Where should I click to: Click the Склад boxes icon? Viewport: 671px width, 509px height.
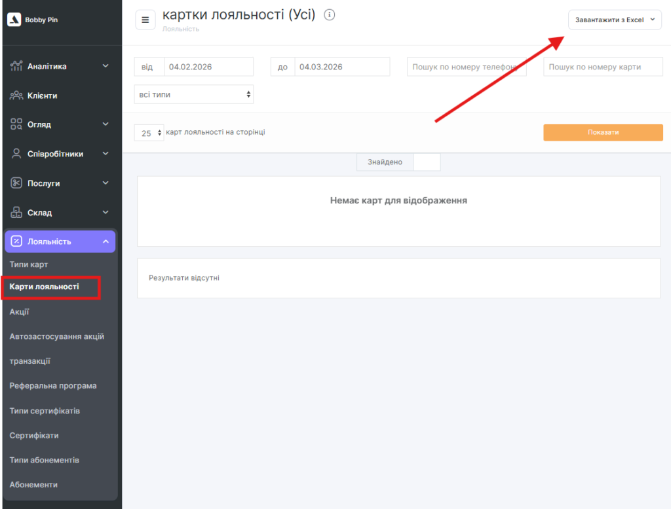pos(16,213)
